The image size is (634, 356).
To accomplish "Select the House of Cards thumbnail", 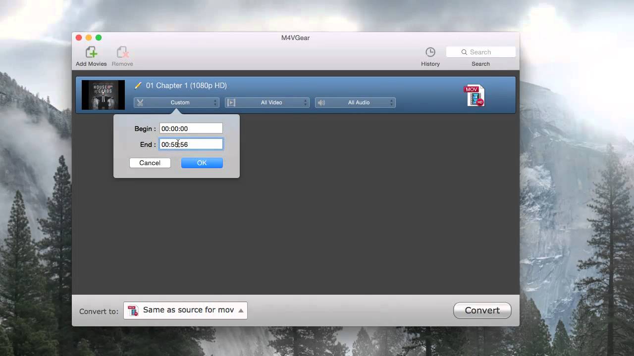I will [103, 95].
